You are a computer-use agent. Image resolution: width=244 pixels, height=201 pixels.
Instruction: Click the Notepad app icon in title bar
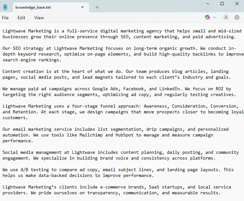tap(5, 7)
